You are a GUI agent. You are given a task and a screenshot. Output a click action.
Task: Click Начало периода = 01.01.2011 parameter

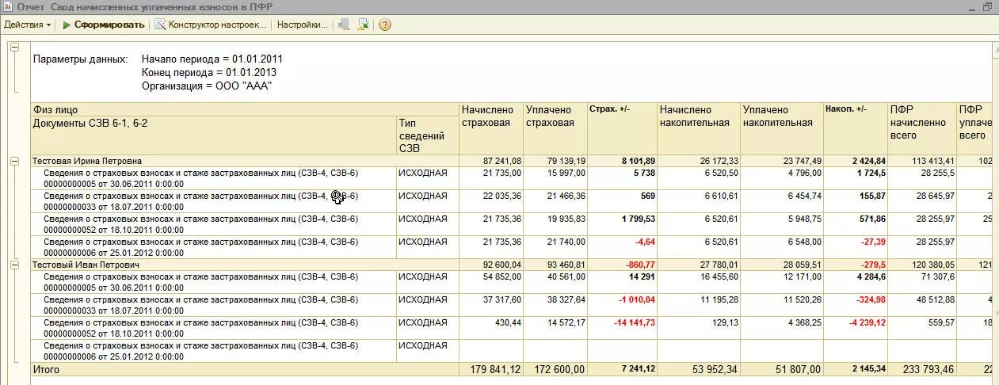(212, 59)
